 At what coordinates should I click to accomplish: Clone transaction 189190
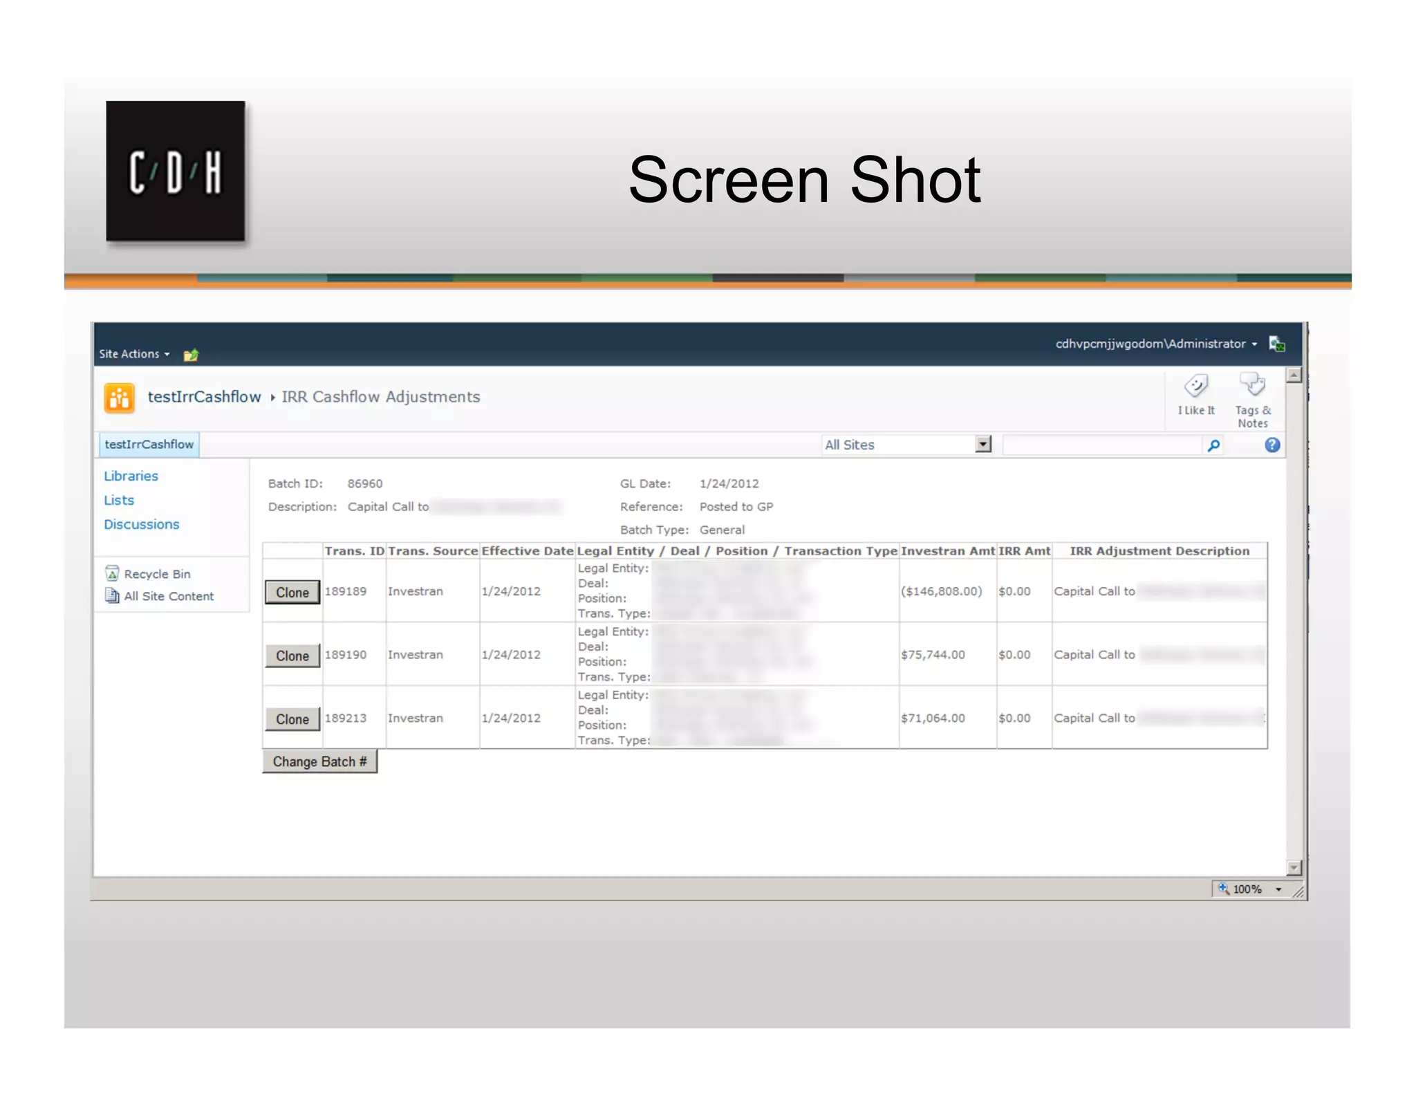[292, 656]
